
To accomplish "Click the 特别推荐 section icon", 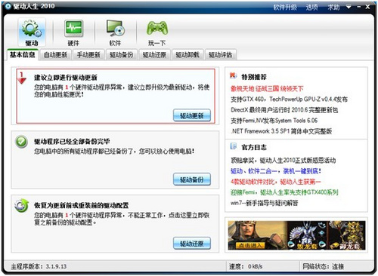I will [234, 75].
